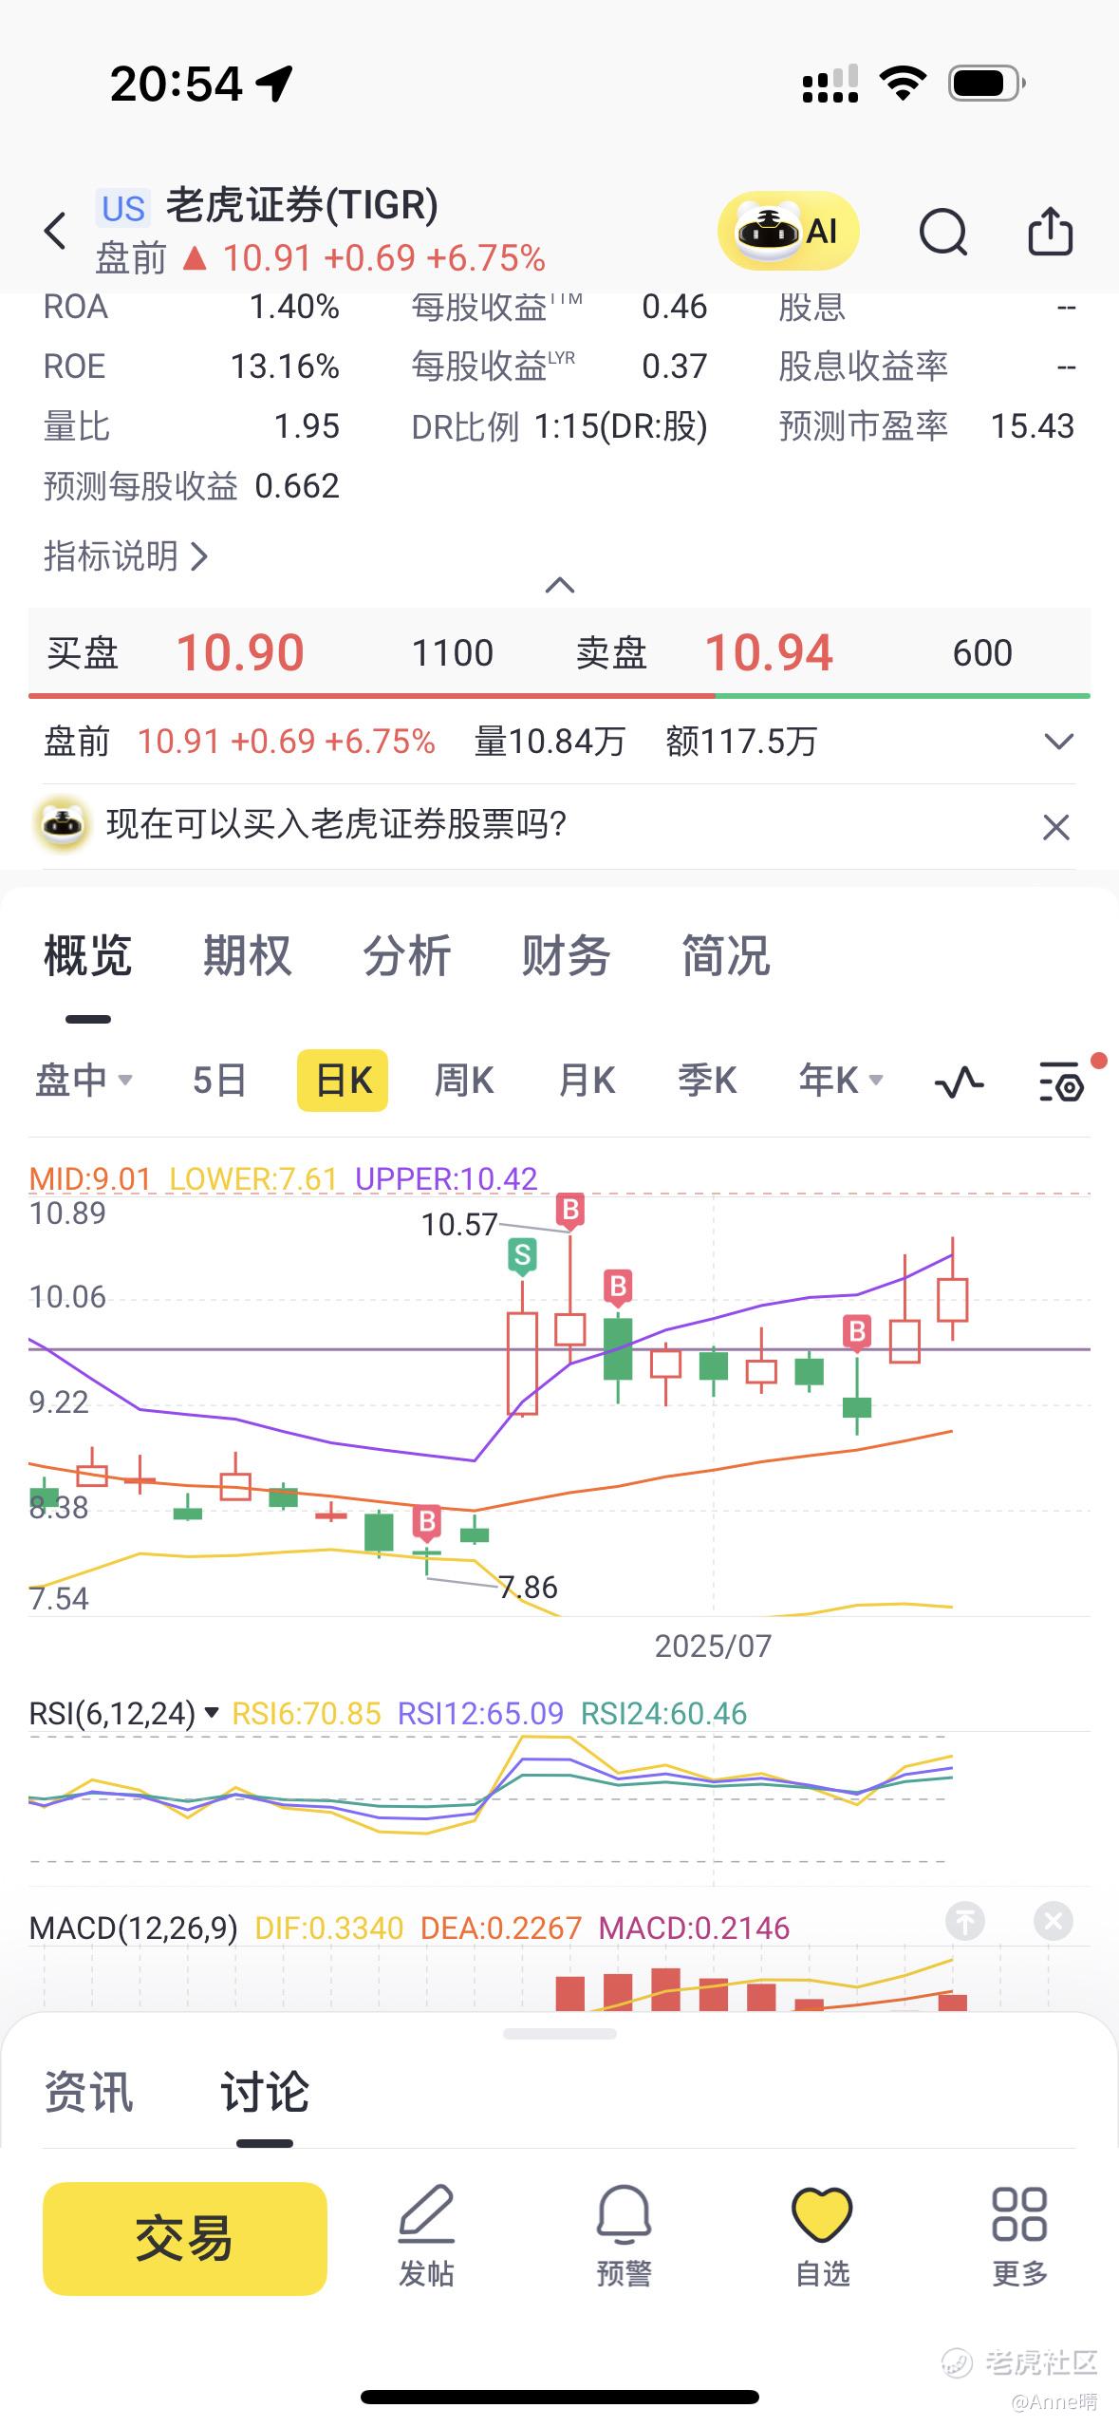The height and width of the screenshot is (2427, 1119).
Task: Tap the ROE 13.16% value
Action: pos(285,367)
